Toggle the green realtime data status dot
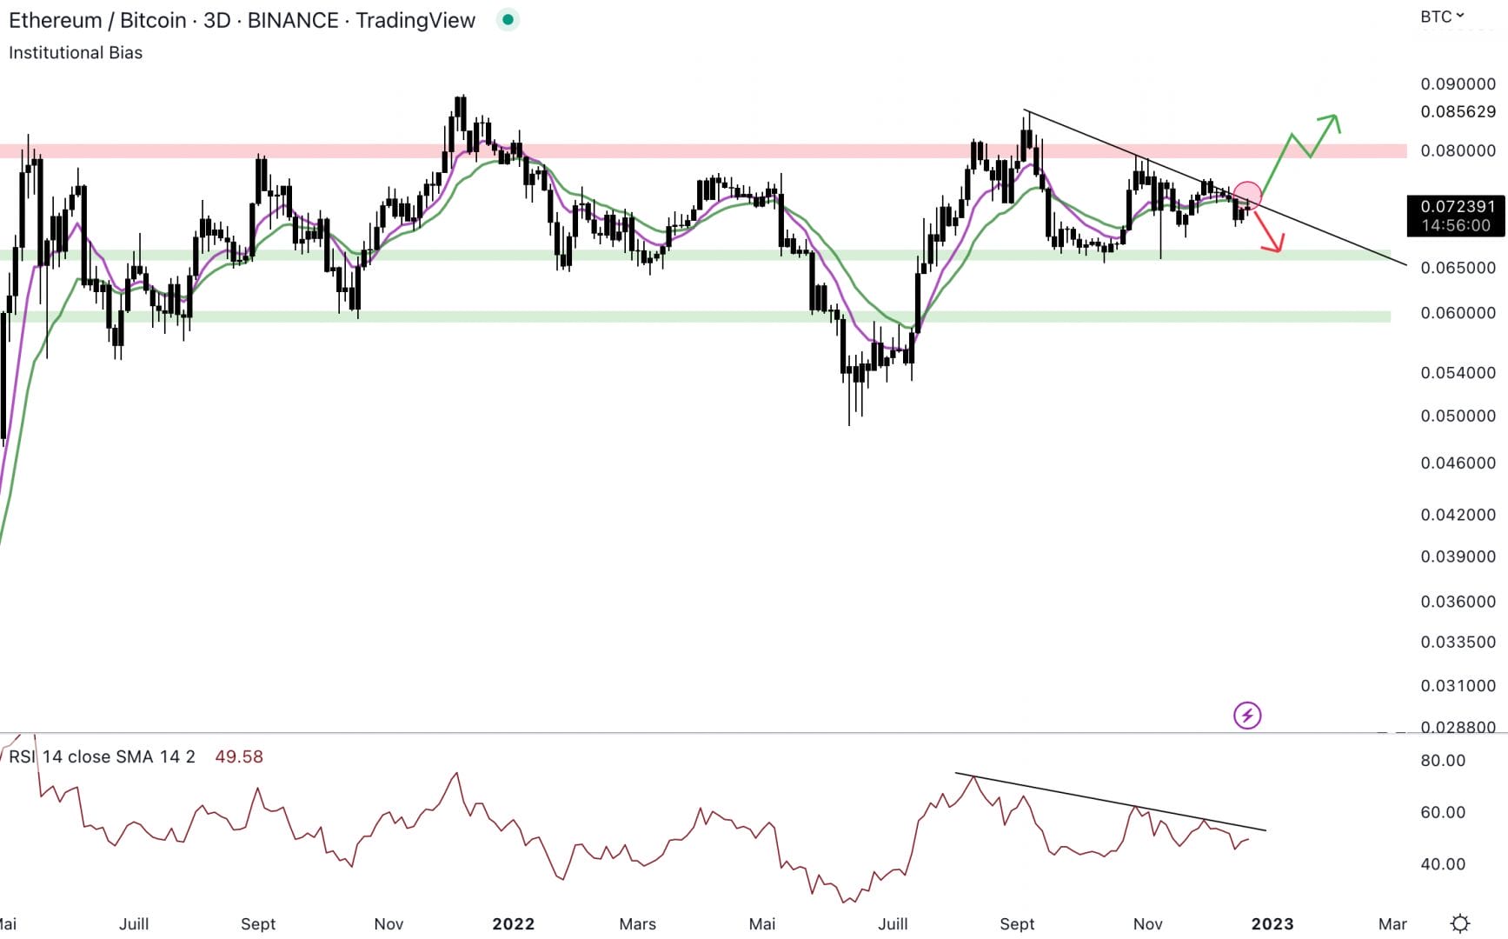This screenshot has height=939, width=1508. [507, 19]
